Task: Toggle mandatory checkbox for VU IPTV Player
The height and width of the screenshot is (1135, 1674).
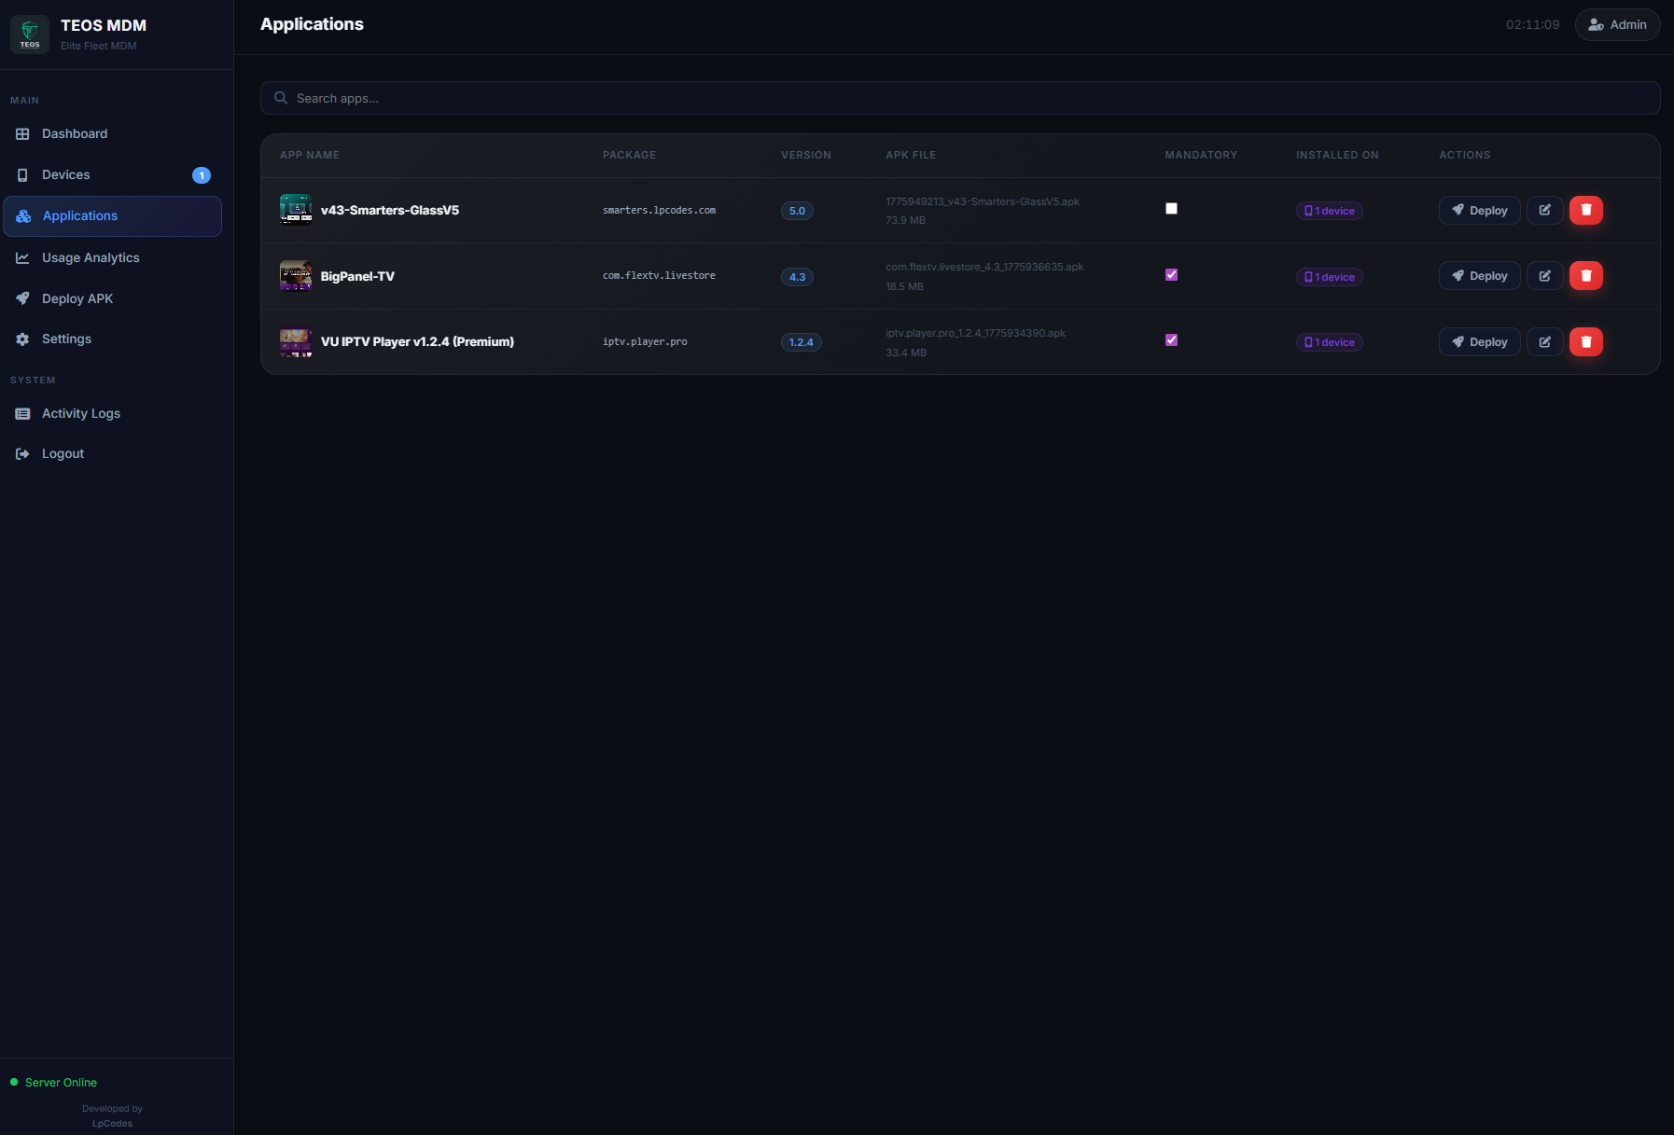Action: [1171, 340]
